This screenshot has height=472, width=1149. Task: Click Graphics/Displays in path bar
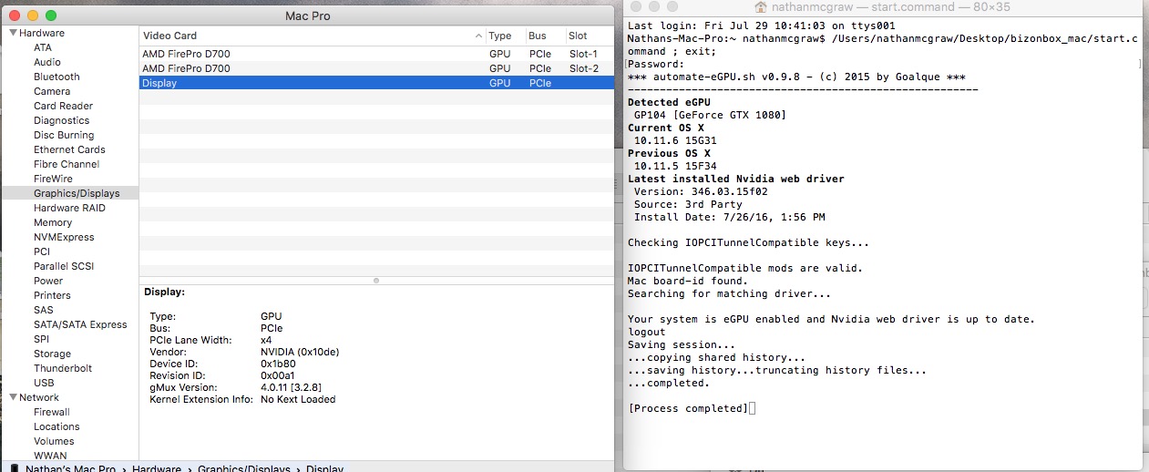[242, 469]
